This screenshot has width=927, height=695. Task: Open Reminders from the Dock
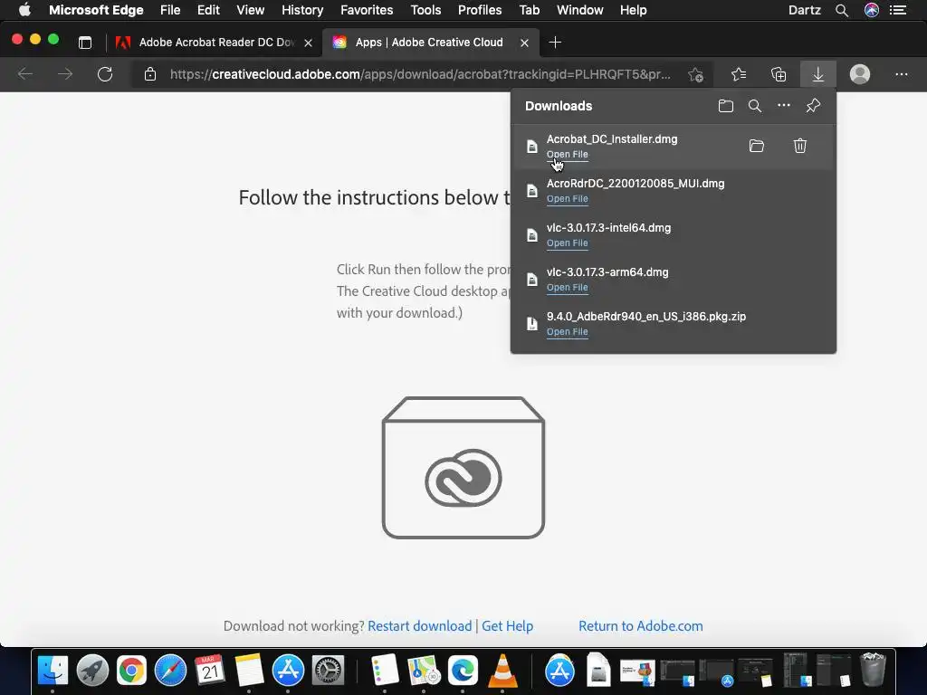384,671
